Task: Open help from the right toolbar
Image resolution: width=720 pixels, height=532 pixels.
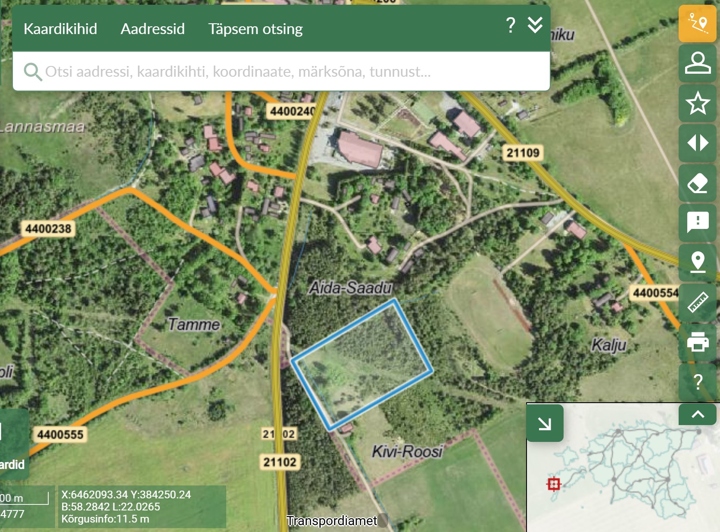Action: pyautogui.click(x=697, y=382)
